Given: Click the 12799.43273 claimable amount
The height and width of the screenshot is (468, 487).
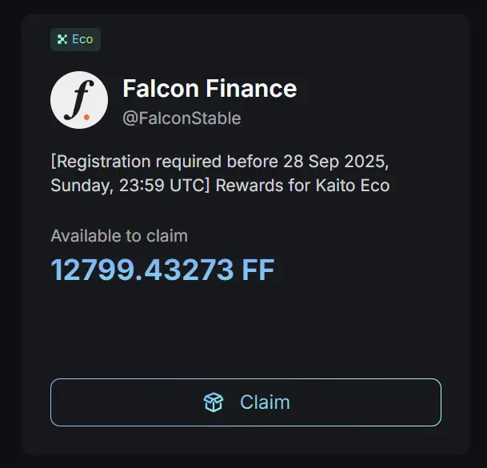Looking at the screenshot, I should tap(142, 270).
